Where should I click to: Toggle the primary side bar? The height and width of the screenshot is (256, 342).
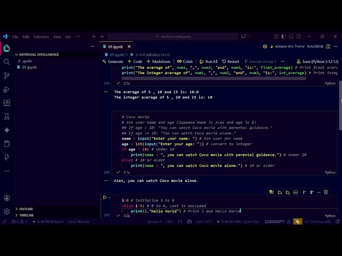click(x=284, y=36)
